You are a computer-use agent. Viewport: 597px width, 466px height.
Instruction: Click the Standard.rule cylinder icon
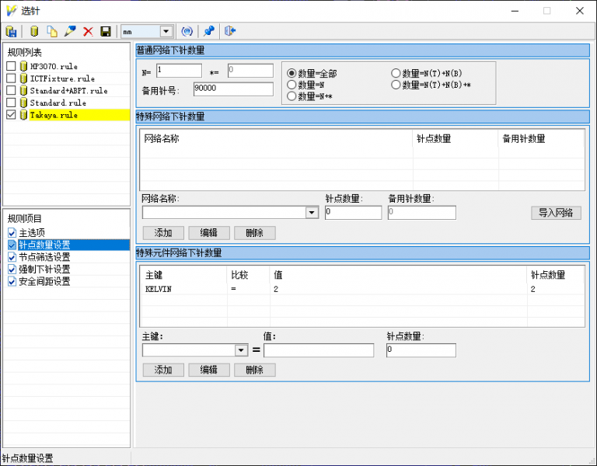pyautogui.click(x=23, y=103)
